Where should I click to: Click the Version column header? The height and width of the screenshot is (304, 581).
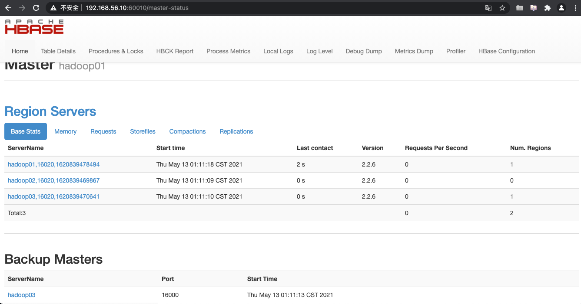point(373,148)
